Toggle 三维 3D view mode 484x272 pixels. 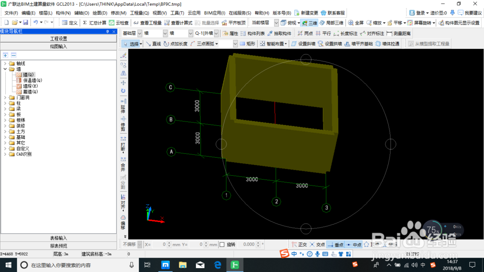(310, 23)
